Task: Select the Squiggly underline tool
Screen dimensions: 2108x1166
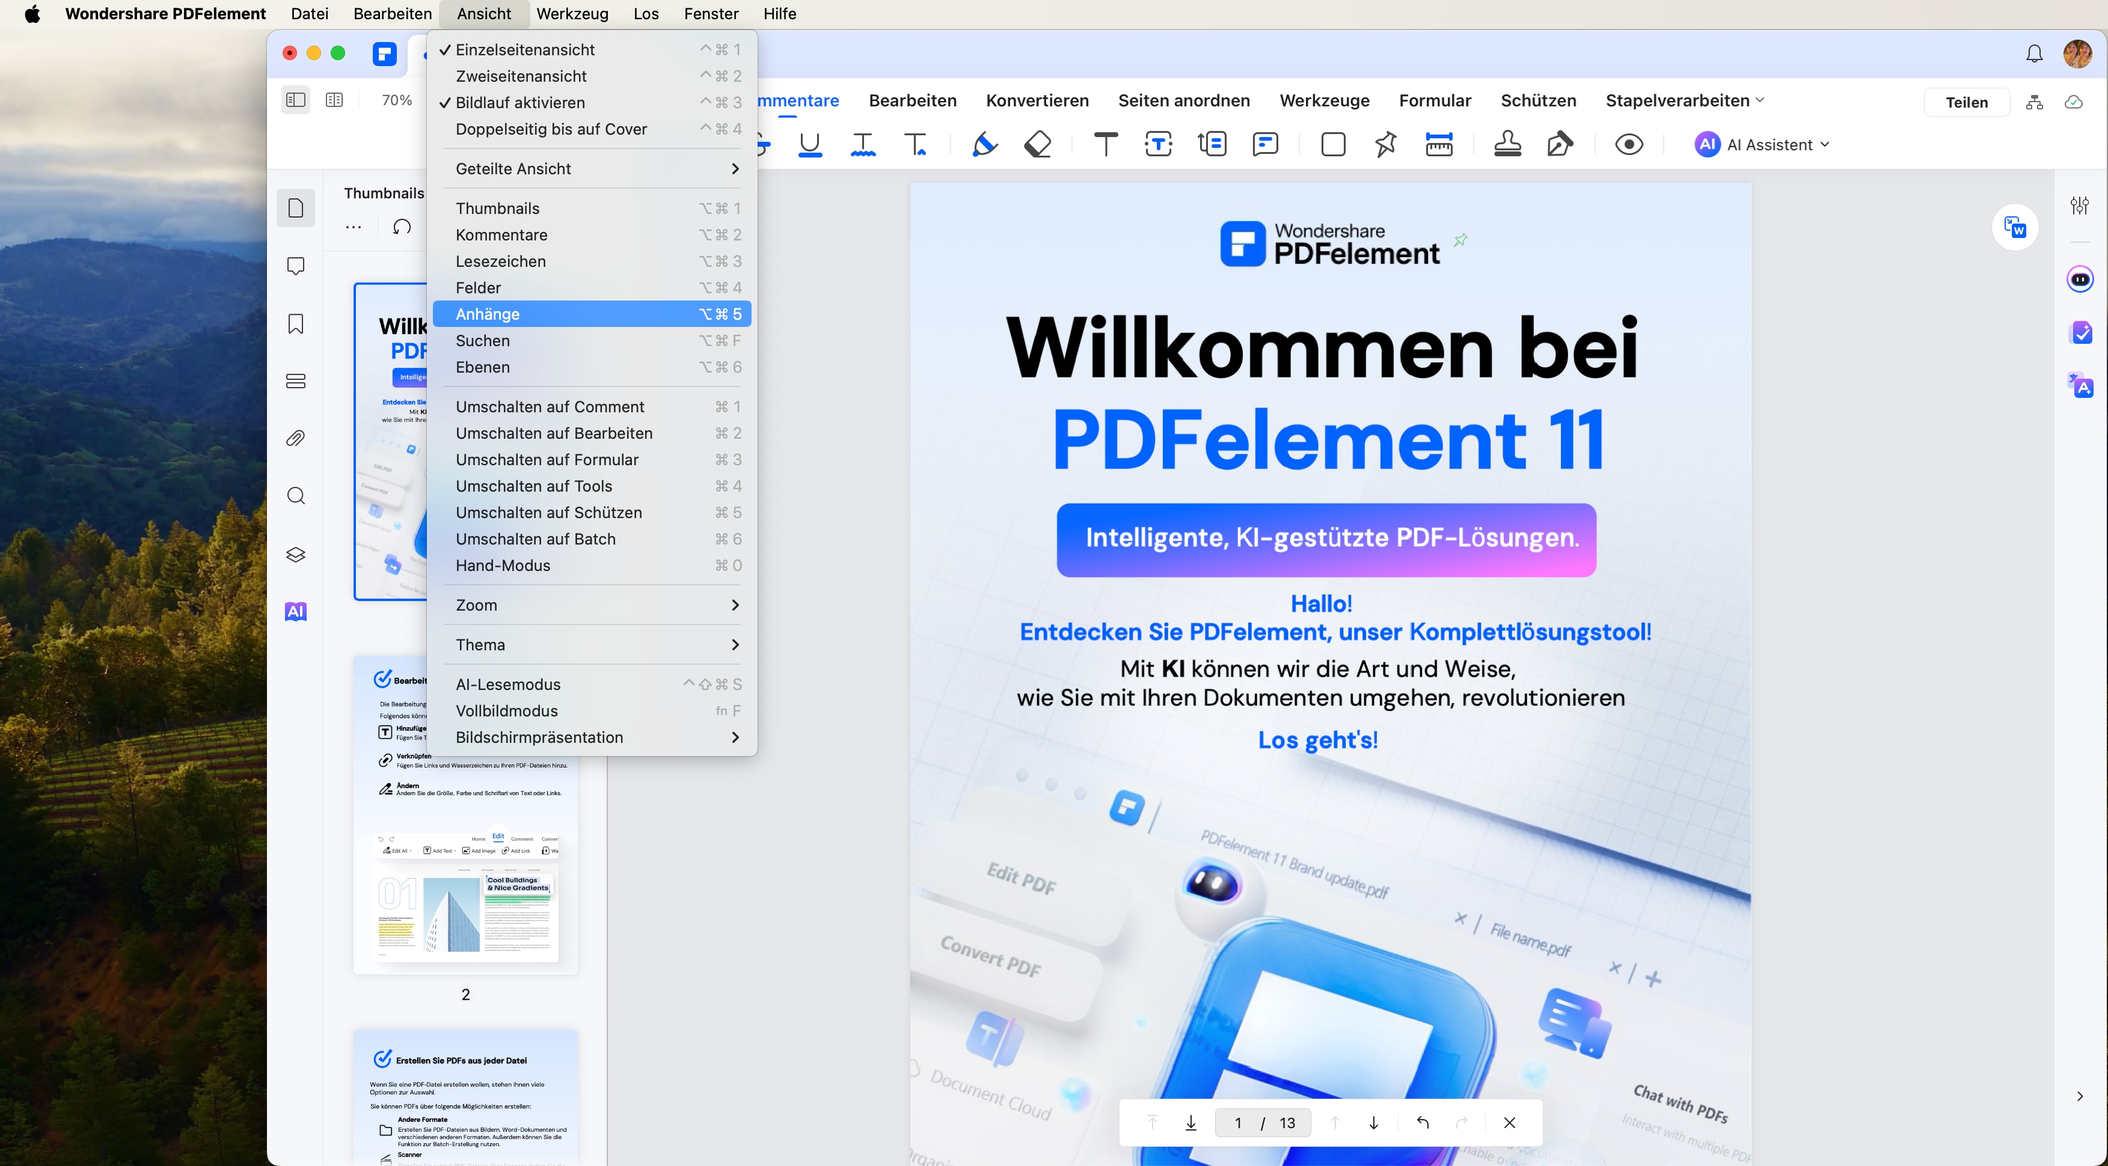Action: [863, 144]
